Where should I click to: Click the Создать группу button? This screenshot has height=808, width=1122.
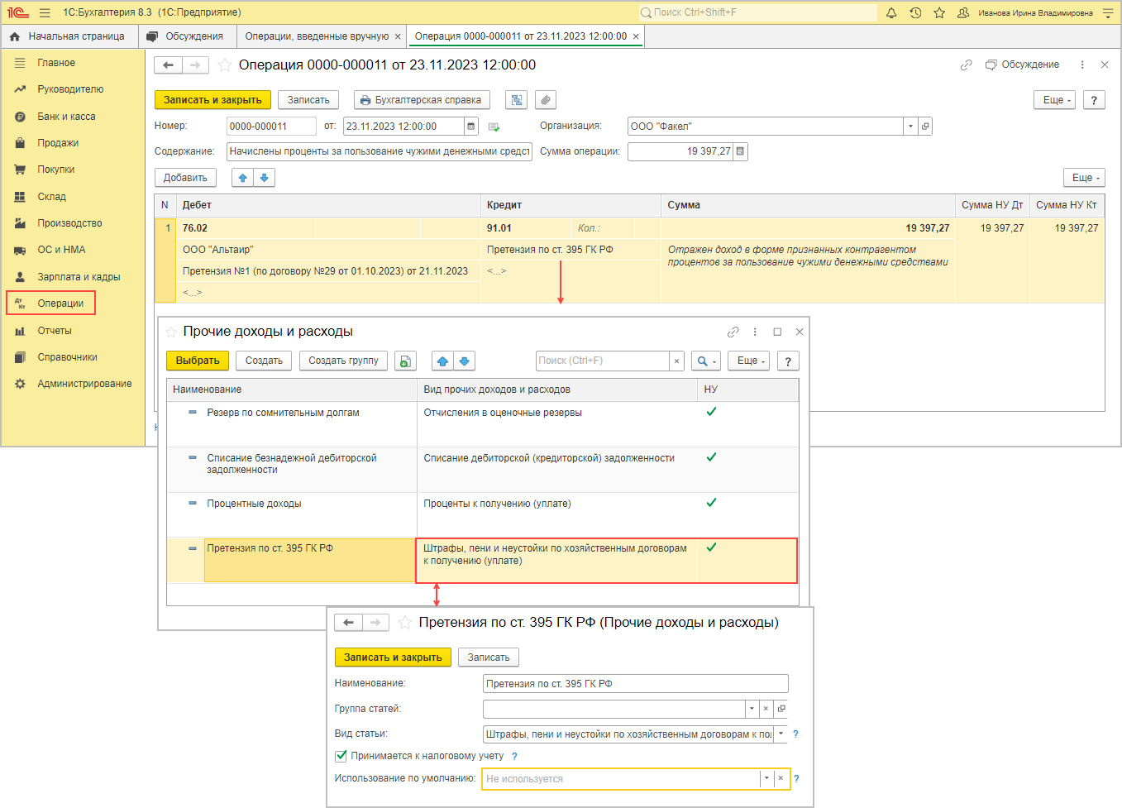[x=343, y=361]
